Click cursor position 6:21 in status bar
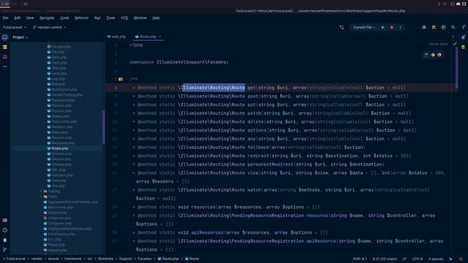The width and height of the screenshot is (468, 263). pyautogui.click(x=385, y=259)
